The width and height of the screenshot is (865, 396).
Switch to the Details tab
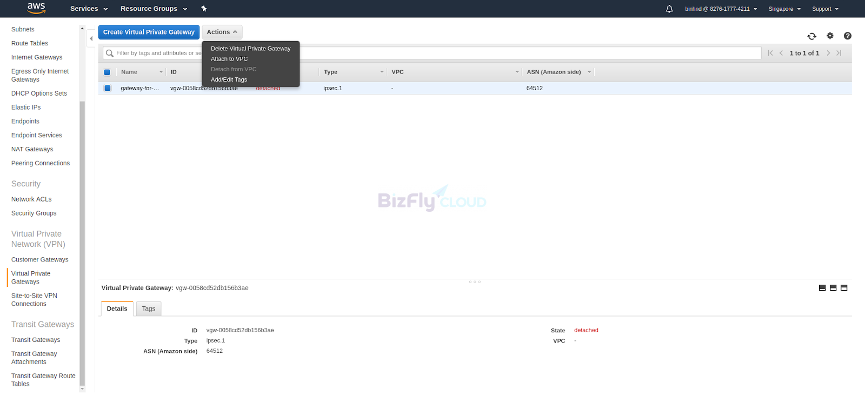pos(117,308)
